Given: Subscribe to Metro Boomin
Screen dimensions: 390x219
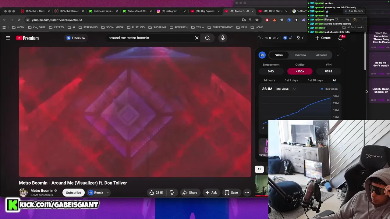Looking at the screenshot, I should (73, 193).
